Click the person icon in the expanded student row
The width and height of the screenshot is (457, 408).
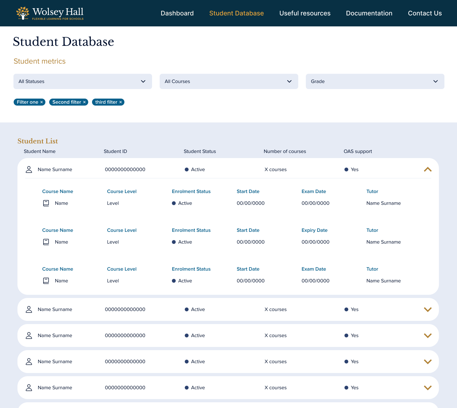[x=29, y=169]
